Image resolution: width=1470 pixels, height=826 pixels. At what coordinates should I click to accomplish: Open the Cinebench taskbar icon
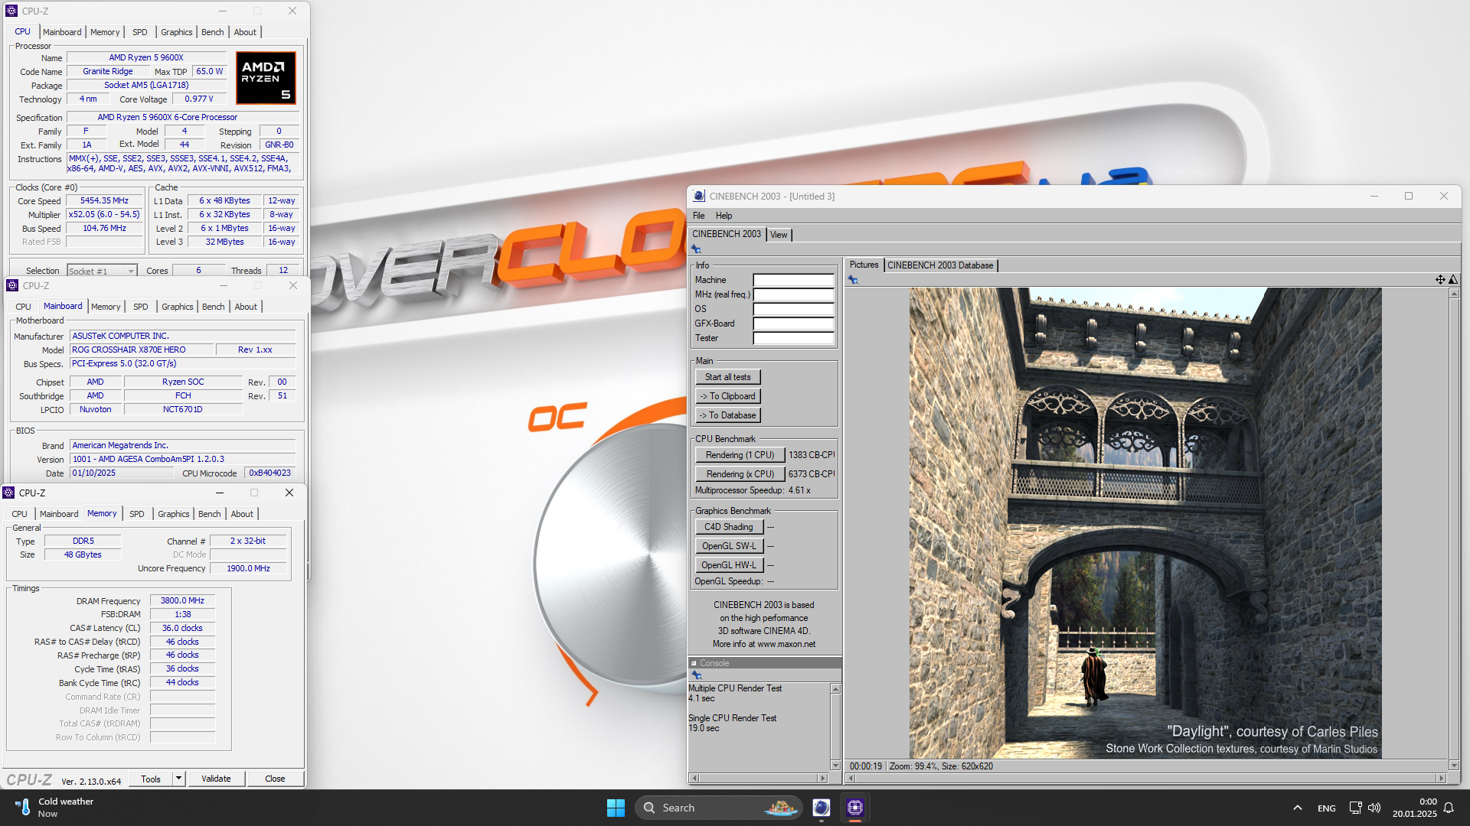[x=822, y=808]
